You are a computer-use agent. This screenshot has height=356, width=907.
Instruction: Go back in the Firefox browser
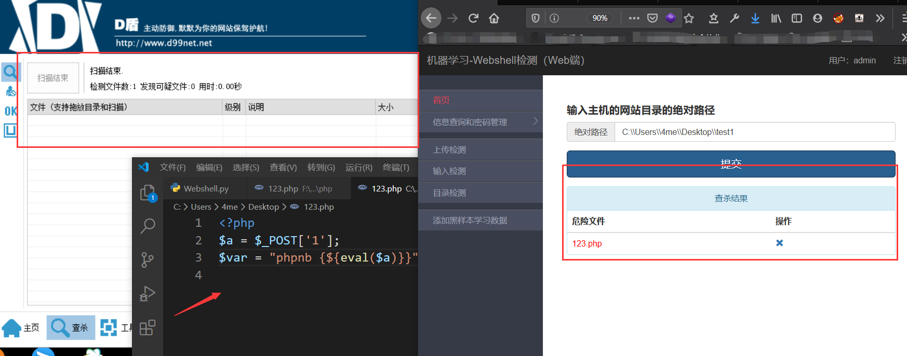(x=431, y=18)
